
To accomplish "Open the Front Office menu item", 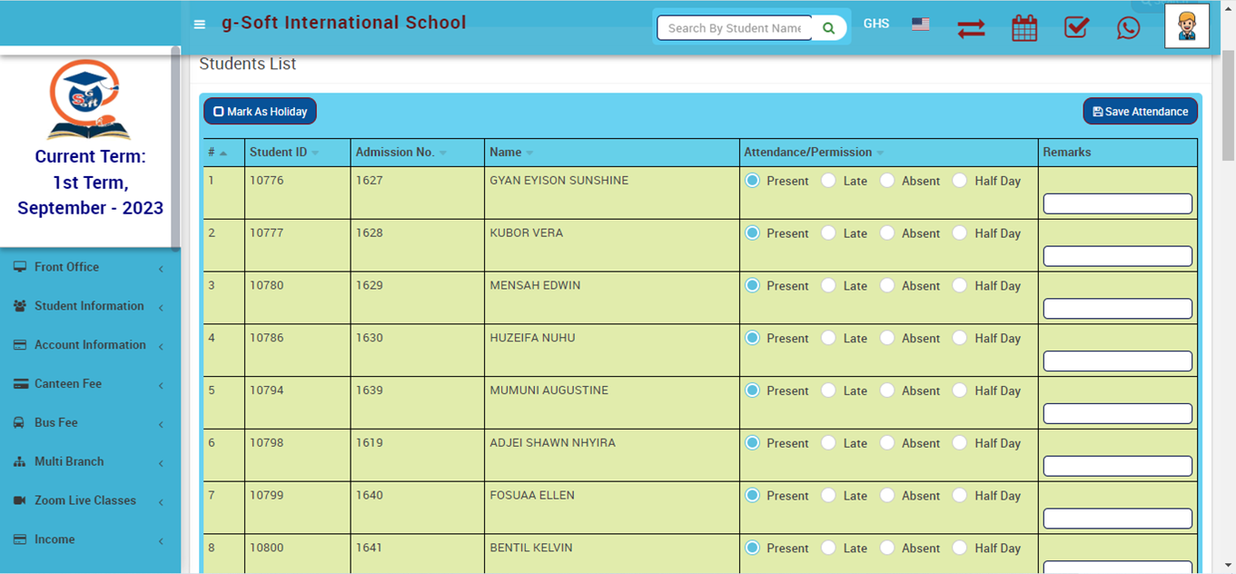I will pos(68,266).
